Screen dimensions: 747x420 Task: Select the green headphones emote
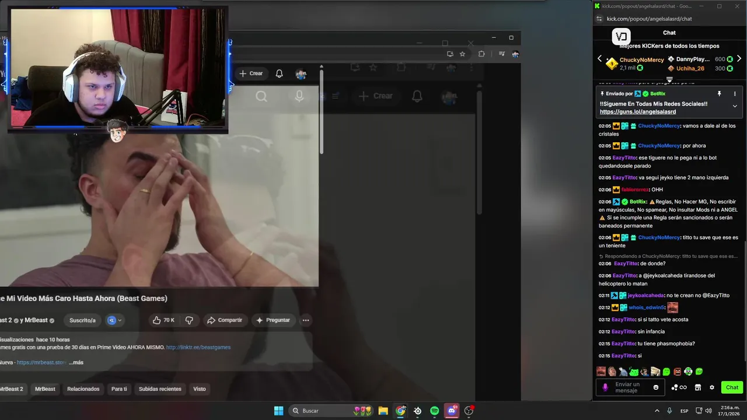click(x=688, y=372)
